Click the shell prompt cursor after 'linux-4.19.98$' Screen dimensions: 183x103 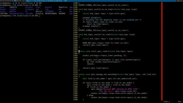click(x=39, y=16)
